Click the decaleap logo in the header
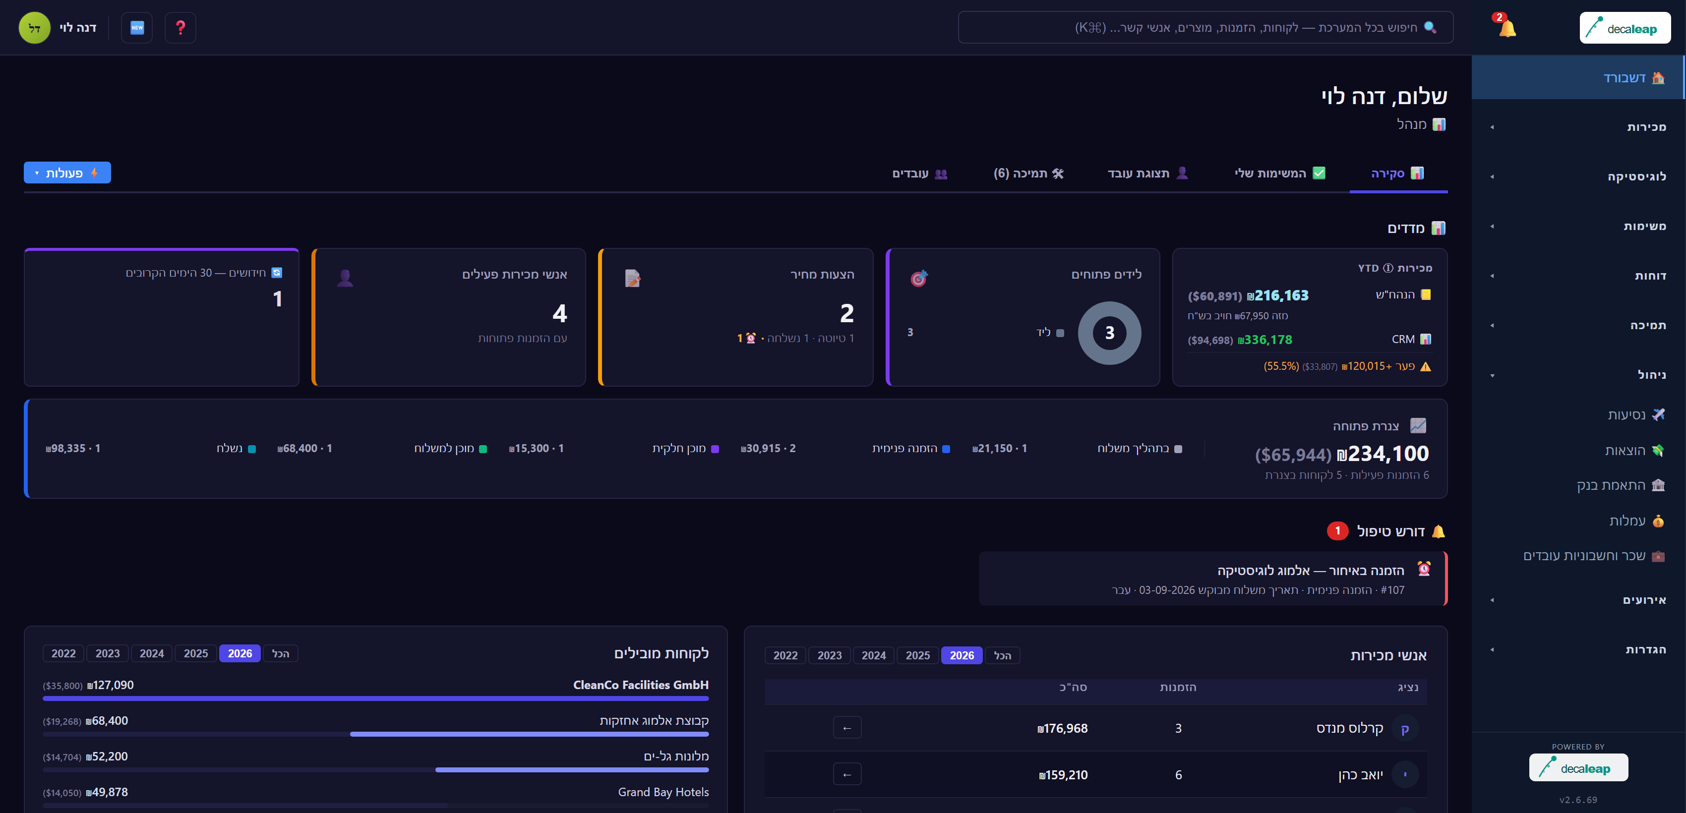 coord(1625,27)
